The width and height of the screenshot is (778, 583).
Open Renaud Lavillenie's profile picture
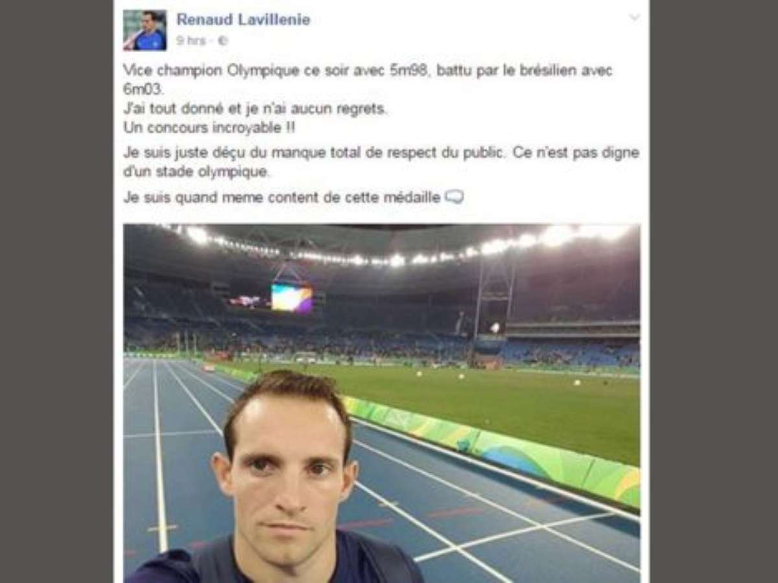click(145, 30)
